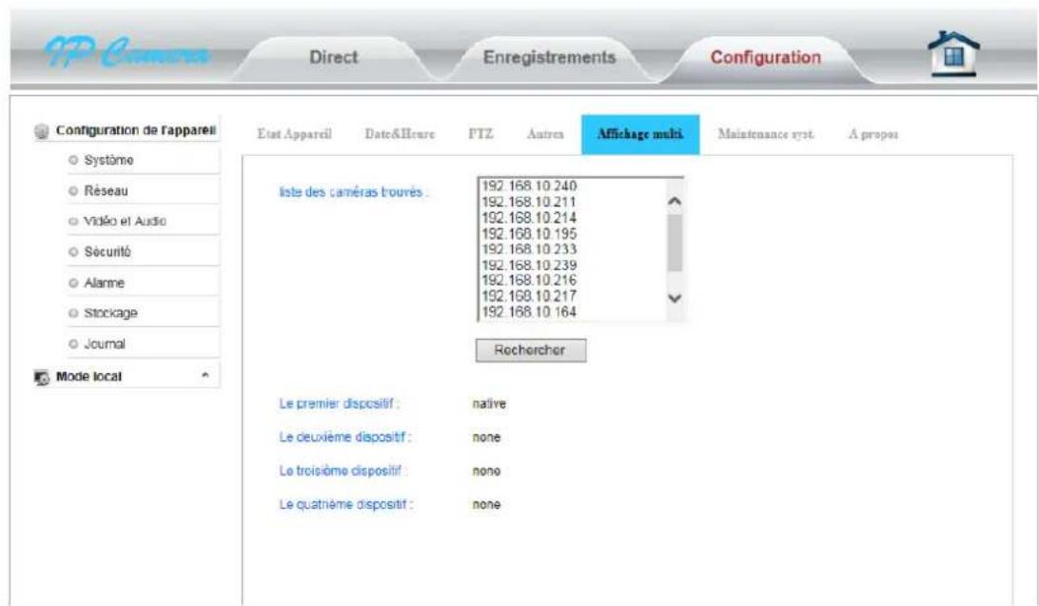This screenshot has width=1039, height=606.
Task: Open Stockage settings in sidebar
Action: click(x=110, y=313)
